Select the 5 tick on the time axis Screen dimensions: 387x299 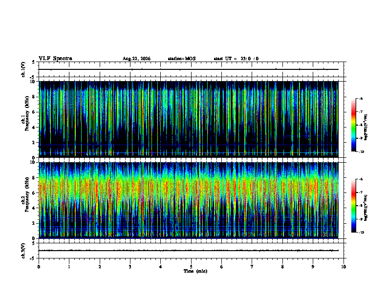pyautogui.click(x=191, y=267)
